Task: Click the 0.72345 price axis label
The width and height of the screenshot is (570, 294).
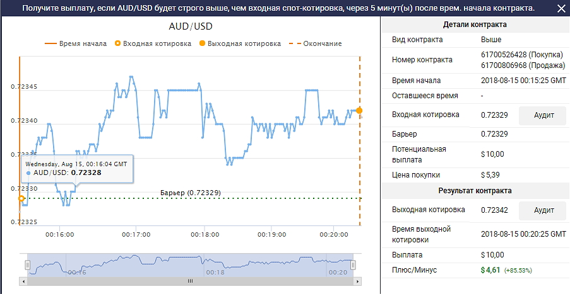Action: pos(24,87)
